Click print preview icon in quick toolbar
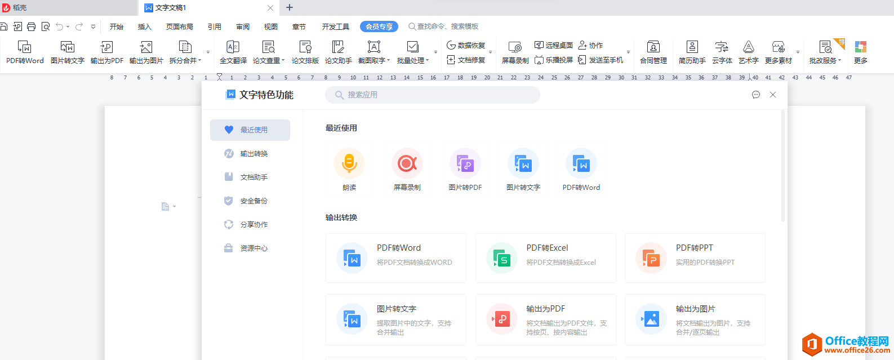 pyautogui.click(x=46, y=26)
